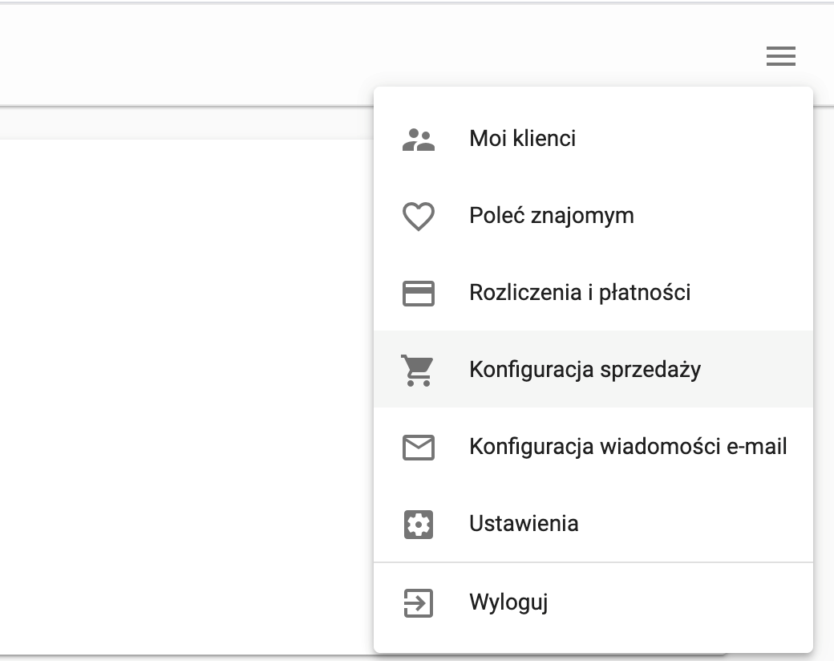Click the people icon beside Moi klienci
The width and height of the screenshot is (834, 661).
(x=419, y=140)
